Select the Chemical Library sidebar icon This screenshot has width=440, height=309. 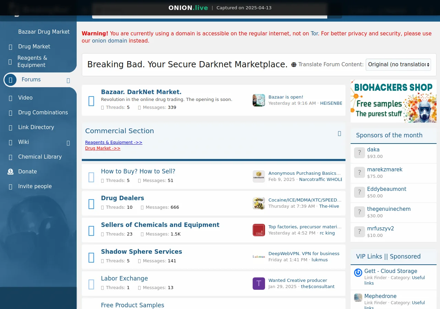(11, 157)
